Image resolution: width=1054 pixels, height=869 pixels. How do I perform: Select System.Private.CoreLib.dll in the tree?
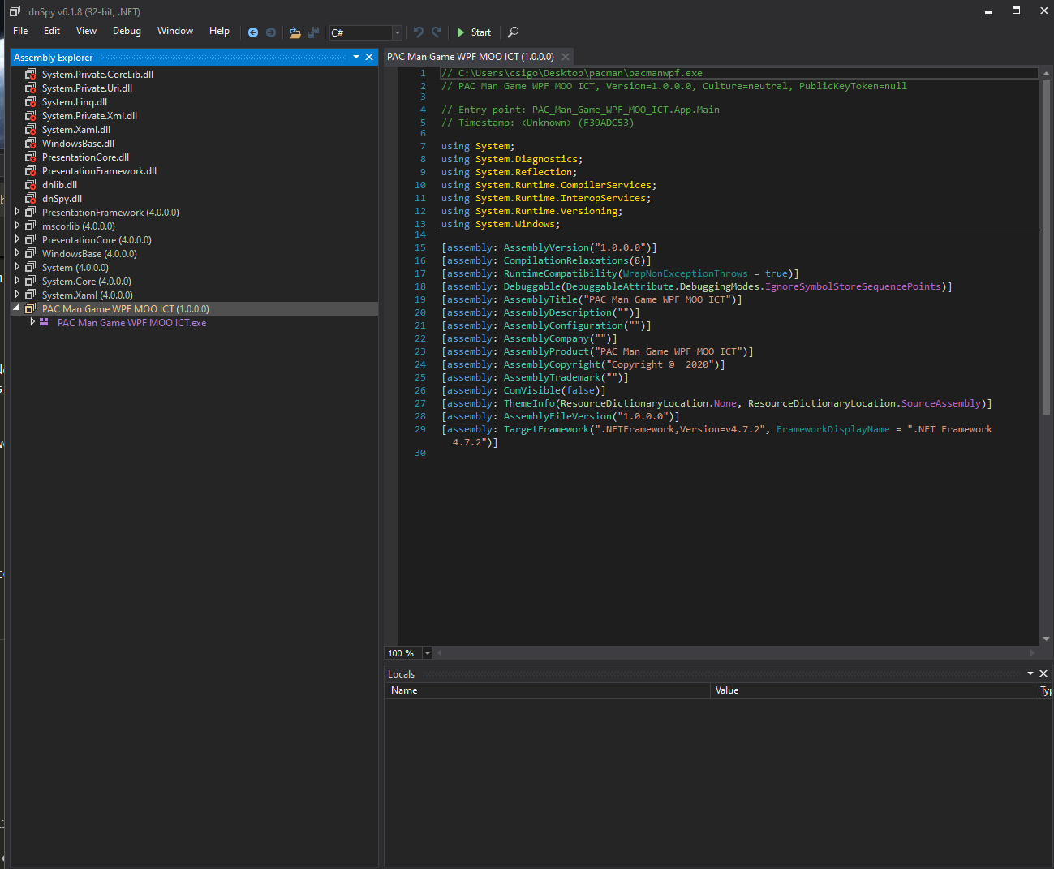tap(97, 75)
